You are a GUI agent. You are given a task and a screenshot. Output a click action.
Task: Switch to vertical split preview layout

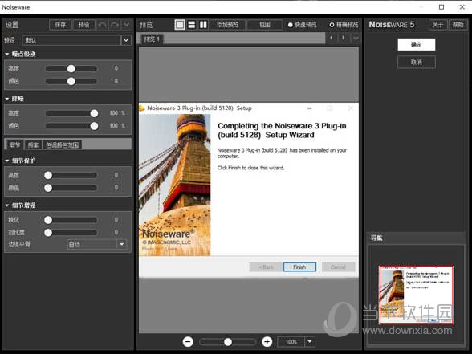coord(204,25)
